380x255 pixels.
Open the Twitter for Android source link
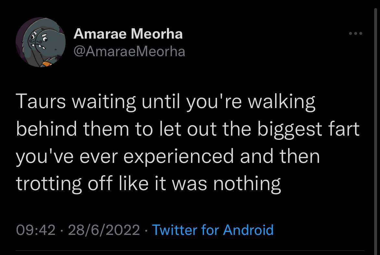213,230
